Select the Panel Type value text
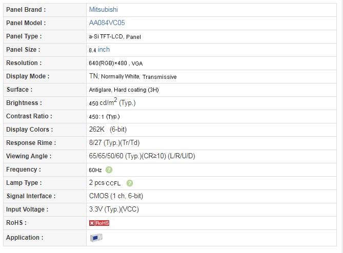Image resolution: width=343 pixels, height=253 pixels. [x=115, y=36]
